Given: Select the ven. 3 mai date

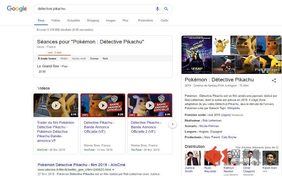Looking at the screenshot, I should point(55,53).
